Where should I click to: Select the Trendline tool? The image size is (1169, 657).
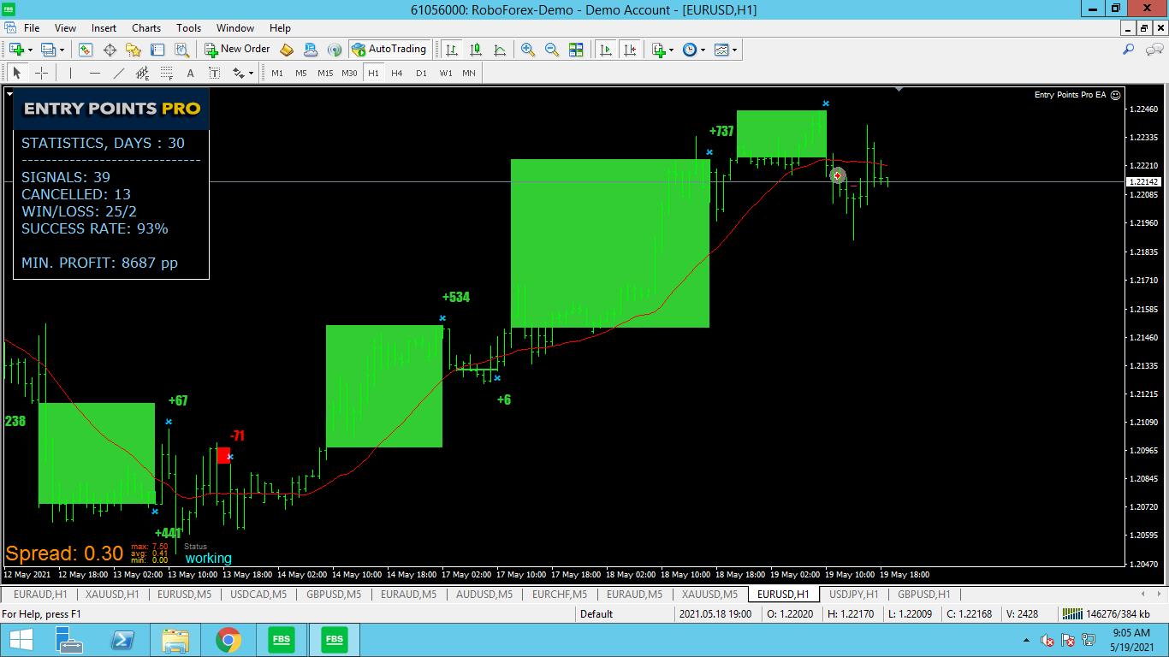click(118, 73)
